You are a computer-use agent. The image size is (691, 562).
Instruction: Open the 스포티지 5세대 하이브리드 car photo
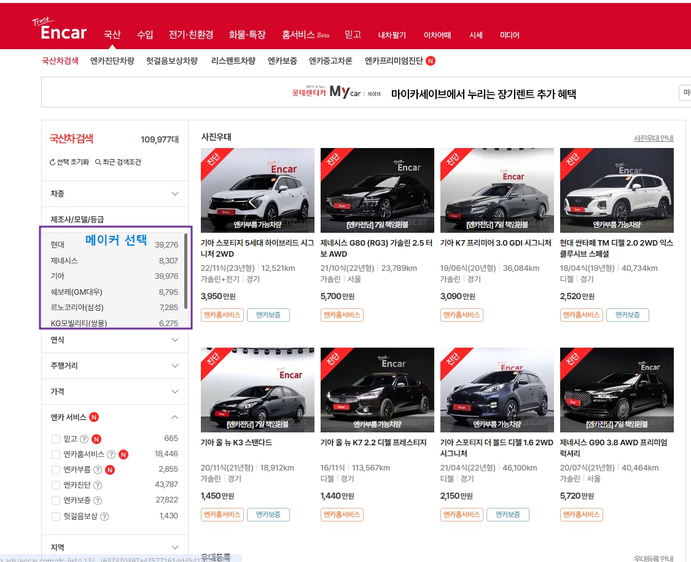[257, 190]
